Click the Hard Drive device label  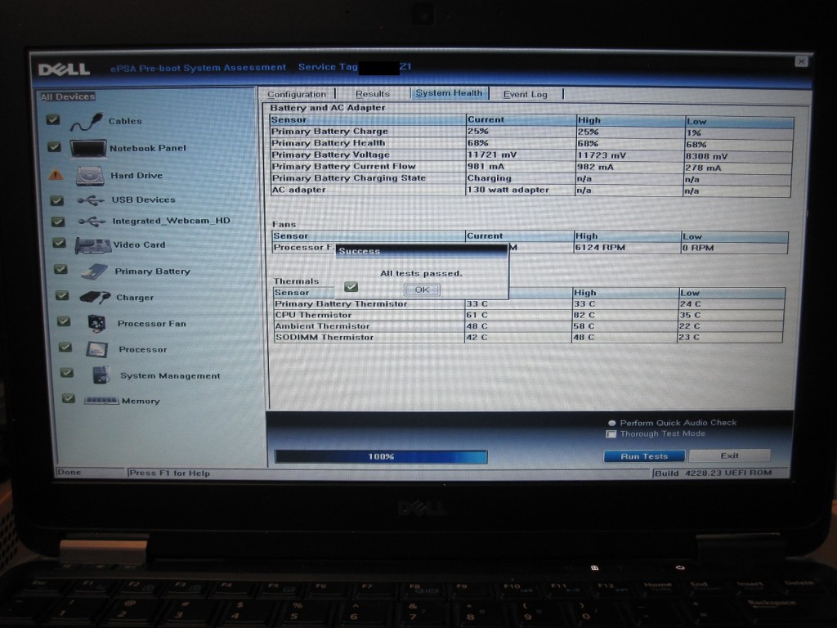(137, 175)
